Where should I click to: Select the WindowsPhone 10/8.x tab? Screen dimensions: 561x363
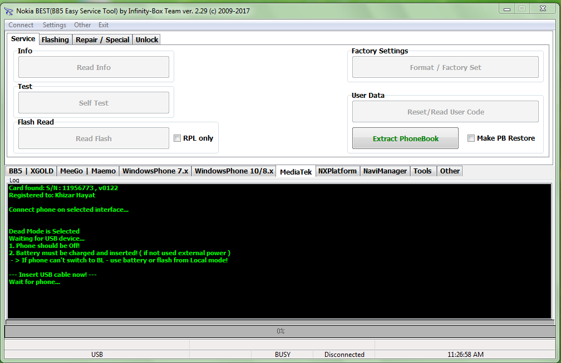click(x=234, y=171)
